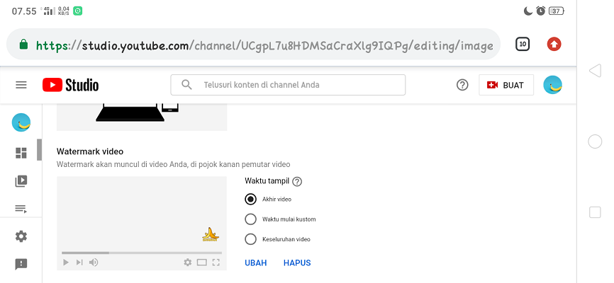614x283 pixels.
Task: Click the preview player progress bar
Action: tap(142, 253)
